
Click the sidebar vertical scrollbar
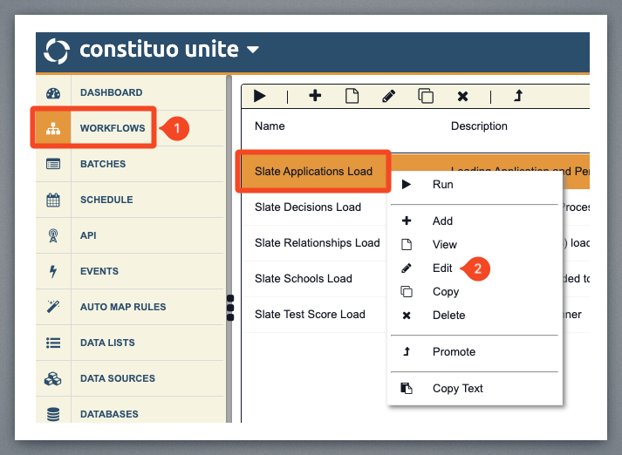[x=229, y=249]
